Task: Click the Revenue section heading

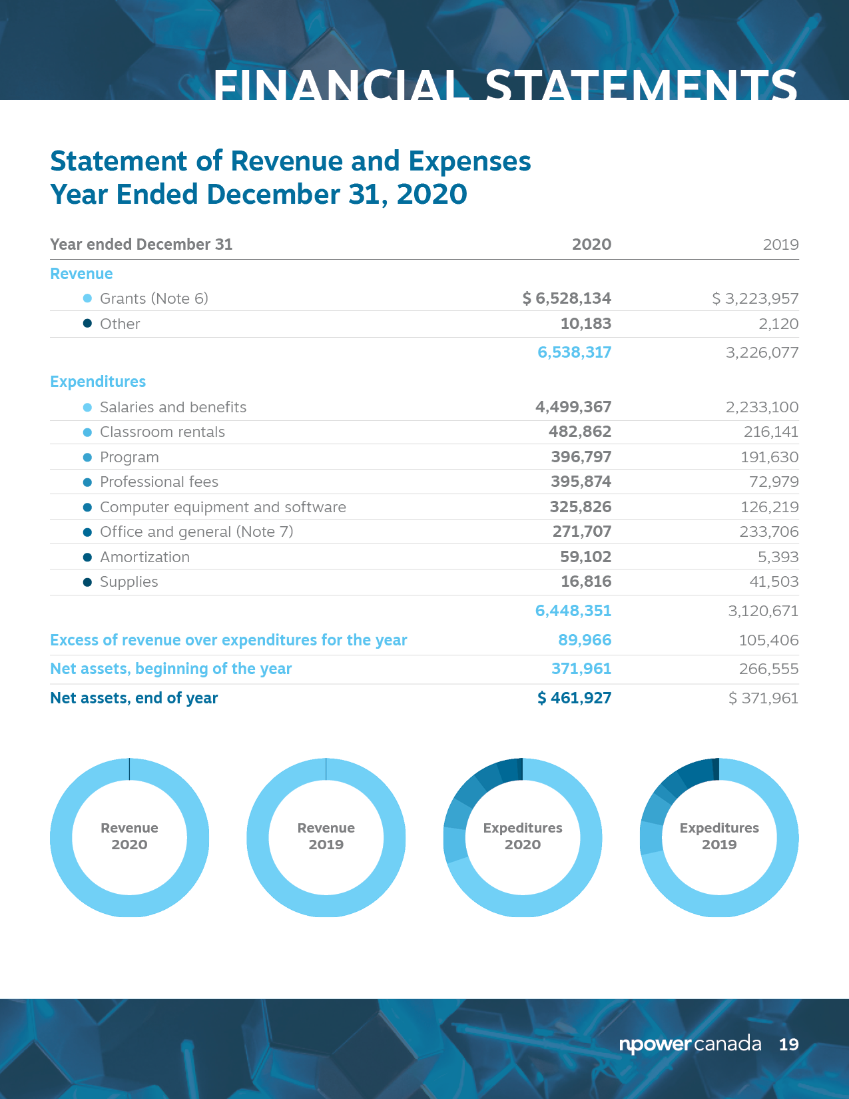Action: pos(81,274)
